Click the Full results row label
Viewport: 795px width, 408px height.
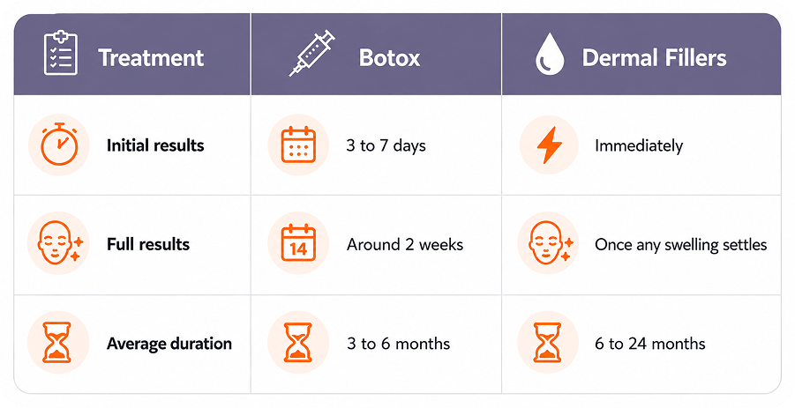(148, 244)
